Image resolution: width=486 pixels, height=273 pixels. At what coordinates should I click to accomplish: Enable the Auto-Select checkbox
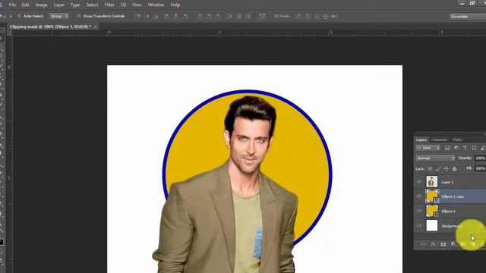click(19, 16)
